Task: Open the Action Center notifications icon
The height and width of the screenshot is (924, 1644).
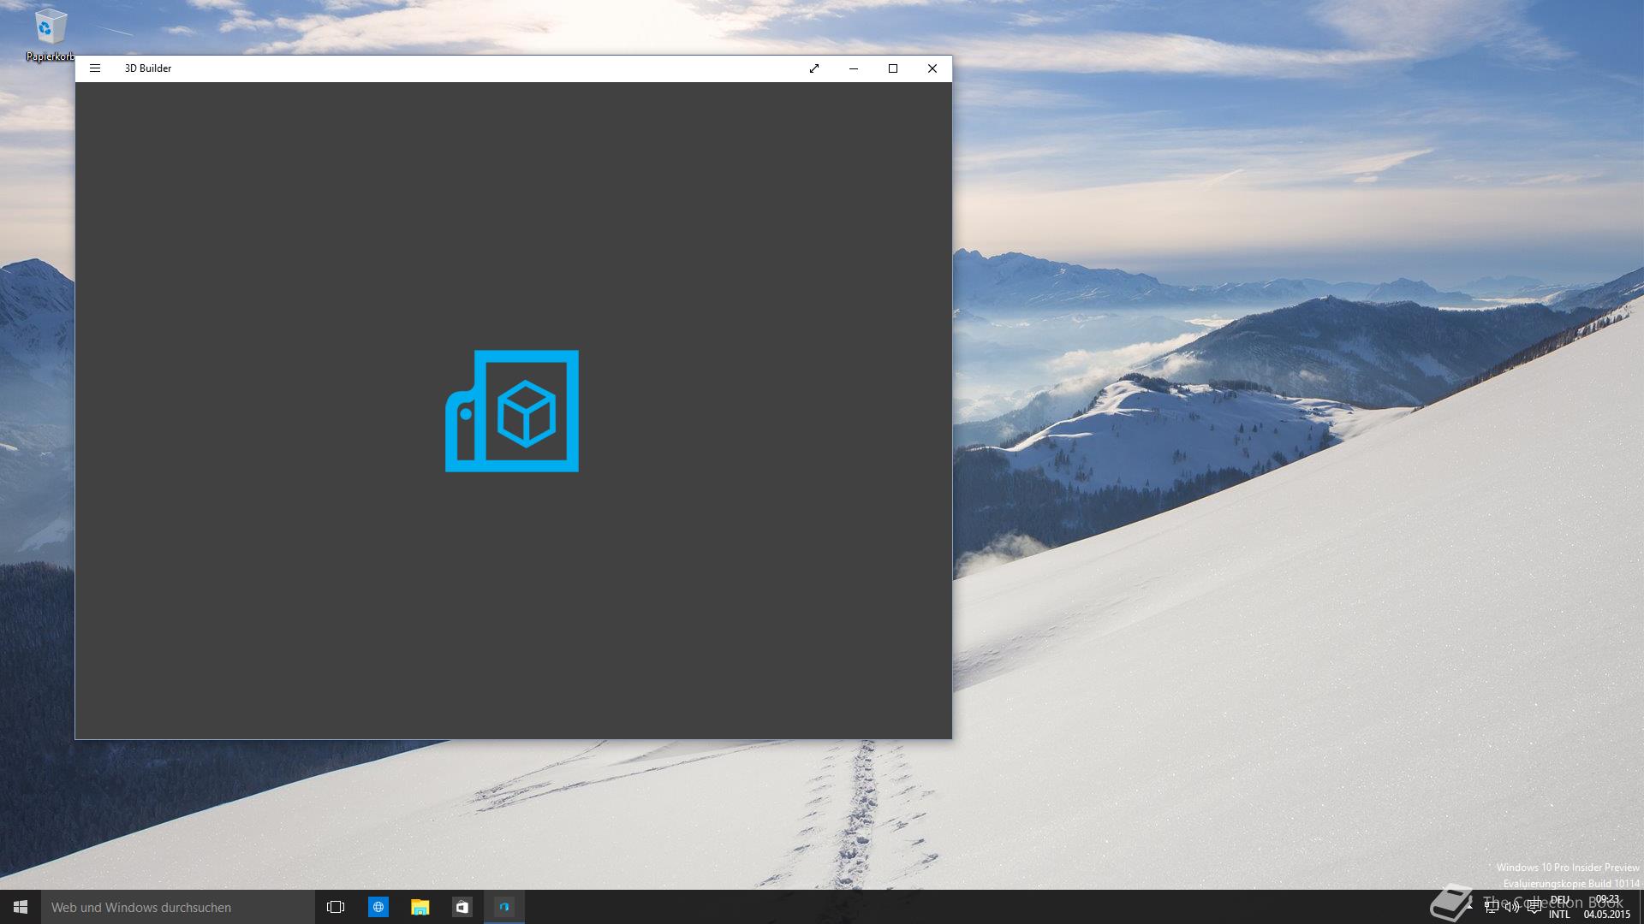Action: (1534, 907)
